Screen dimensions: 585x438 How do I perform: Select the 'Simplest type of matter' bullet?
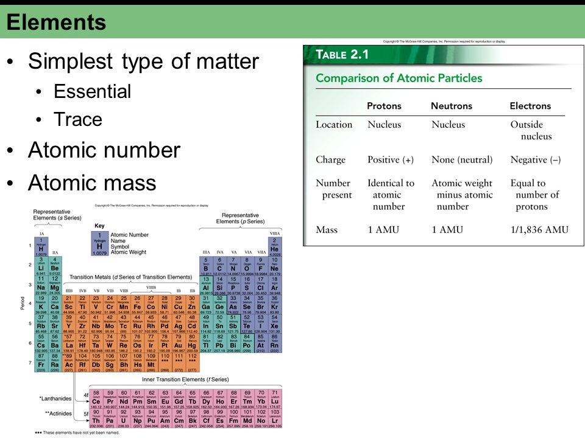pos(143,61)
